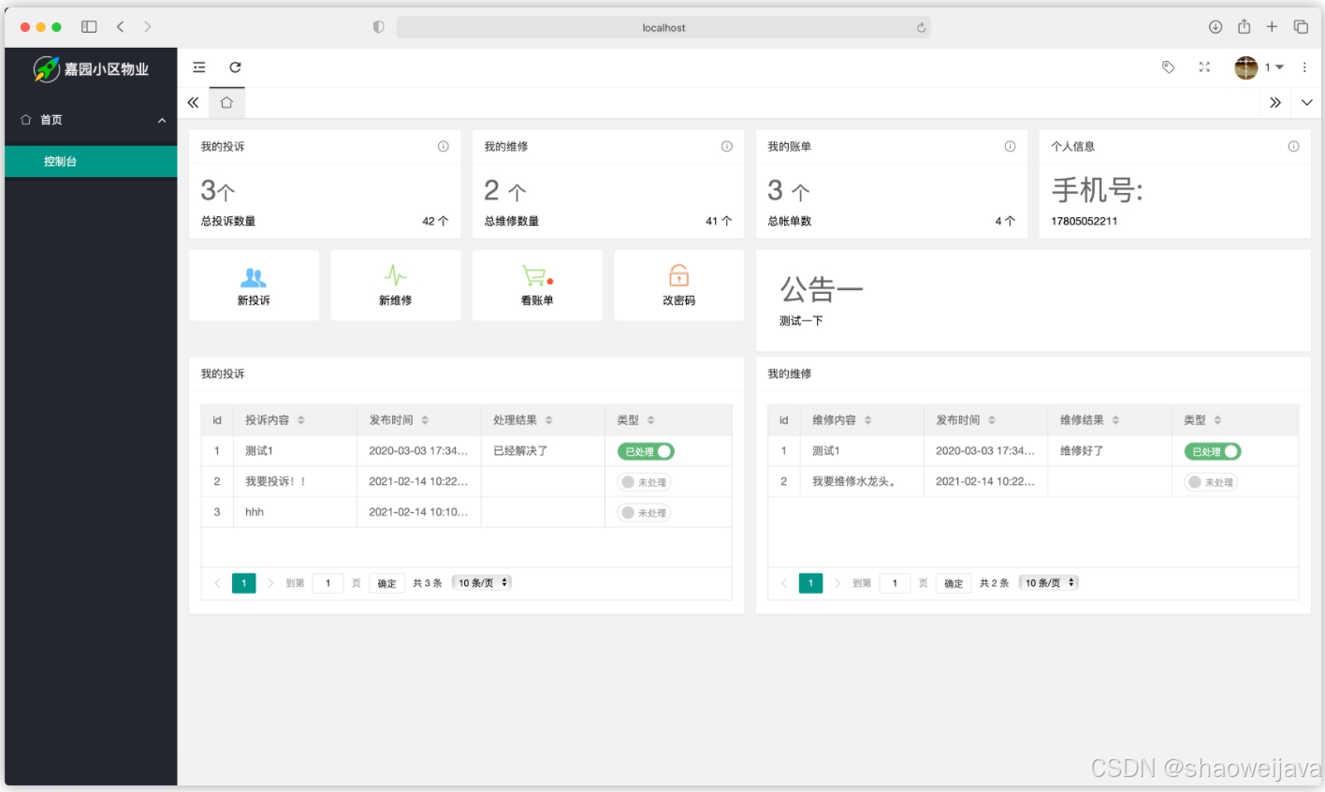The width and height of the screenshot is (1325, 792).
Task: Open the tag/theme icon in header
Action: [1168, 67]
